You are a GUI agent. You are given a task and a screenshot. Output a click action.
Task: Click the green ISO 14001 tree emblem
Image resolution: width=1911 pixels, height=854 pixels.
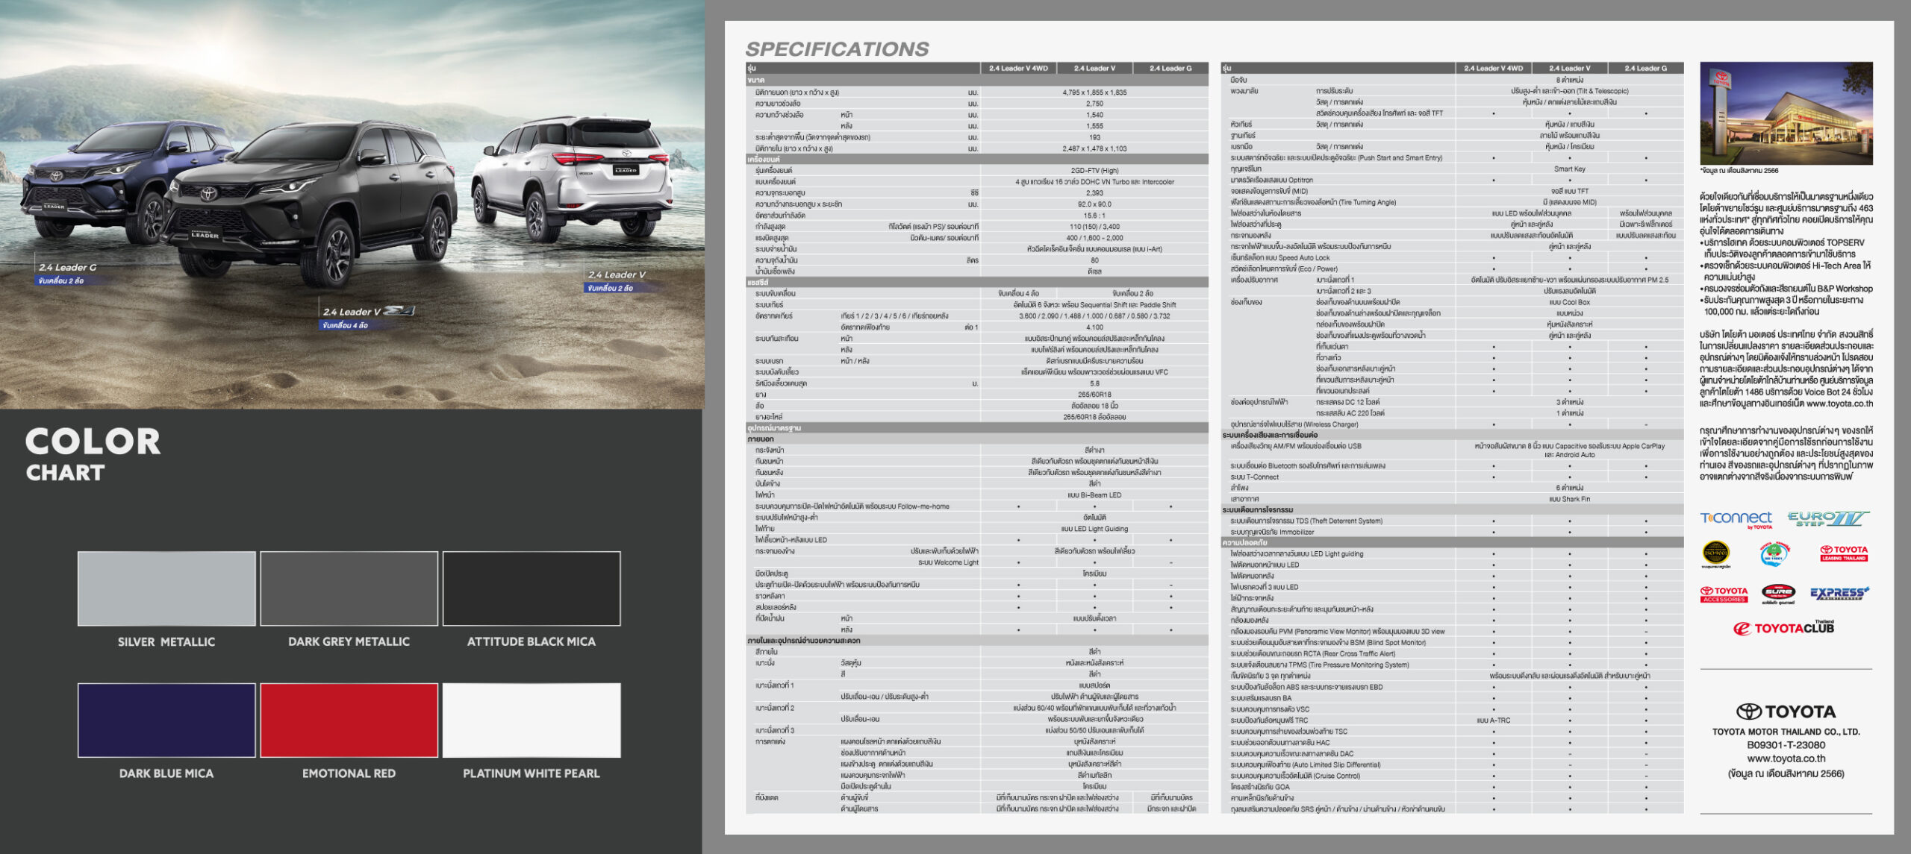1774,554
